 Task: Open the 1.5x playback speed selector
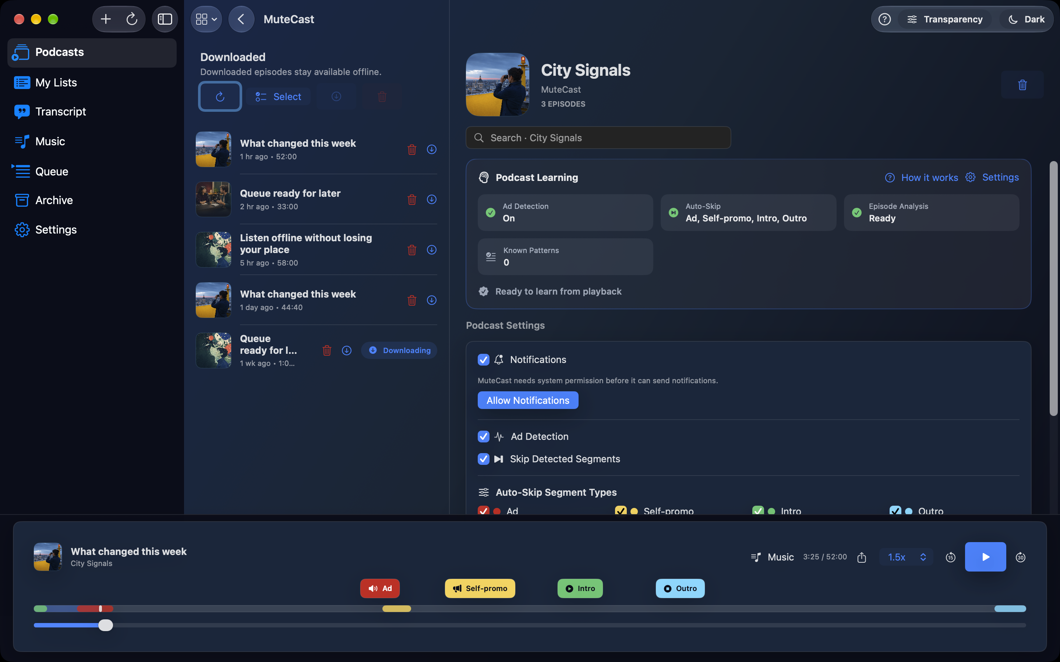pos(906,557)
